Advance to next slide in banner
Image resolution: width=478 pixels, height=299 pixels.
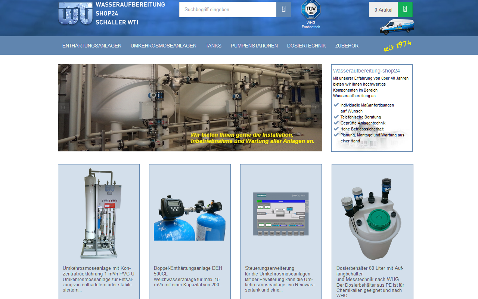(317, 108)
